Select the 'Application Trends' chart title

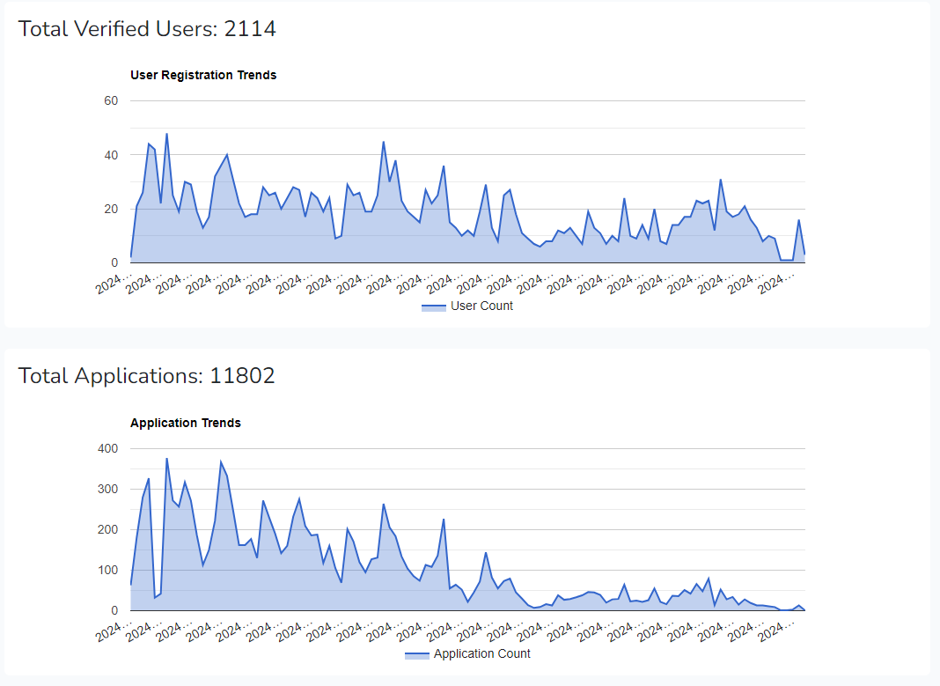tap(185, 423)
